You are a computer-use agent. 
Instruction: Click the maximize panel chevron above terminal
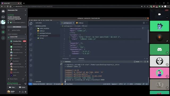(x=144, y=59)
